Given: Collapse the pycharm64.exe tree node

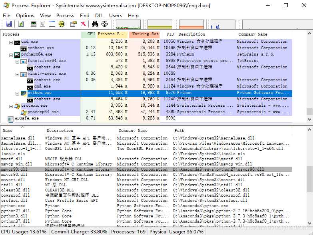Looking at the screenshot, I should [11, 55].
